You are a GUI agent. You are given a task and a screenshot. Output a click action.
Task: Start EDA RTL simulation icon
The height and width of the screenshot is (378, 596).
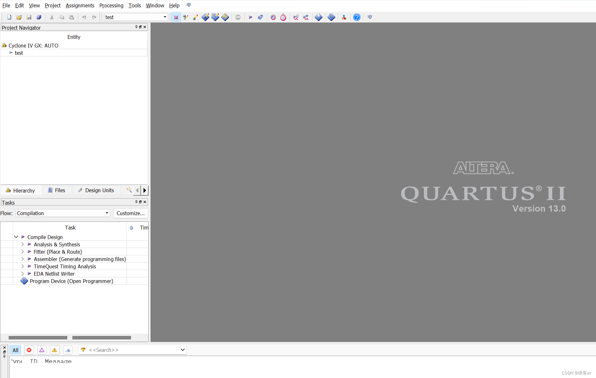(296, 17)
